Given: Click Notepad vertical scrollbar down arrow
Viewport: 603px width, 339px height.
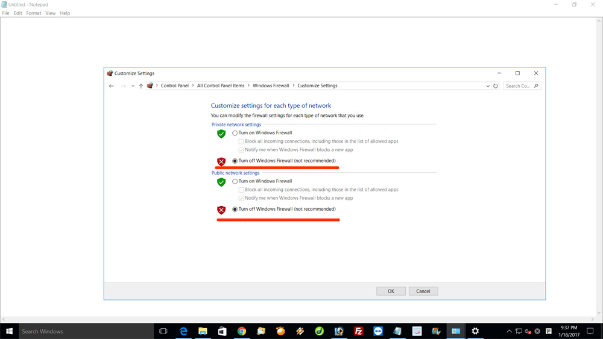Looking at the screenshot, I should [599, 313].
